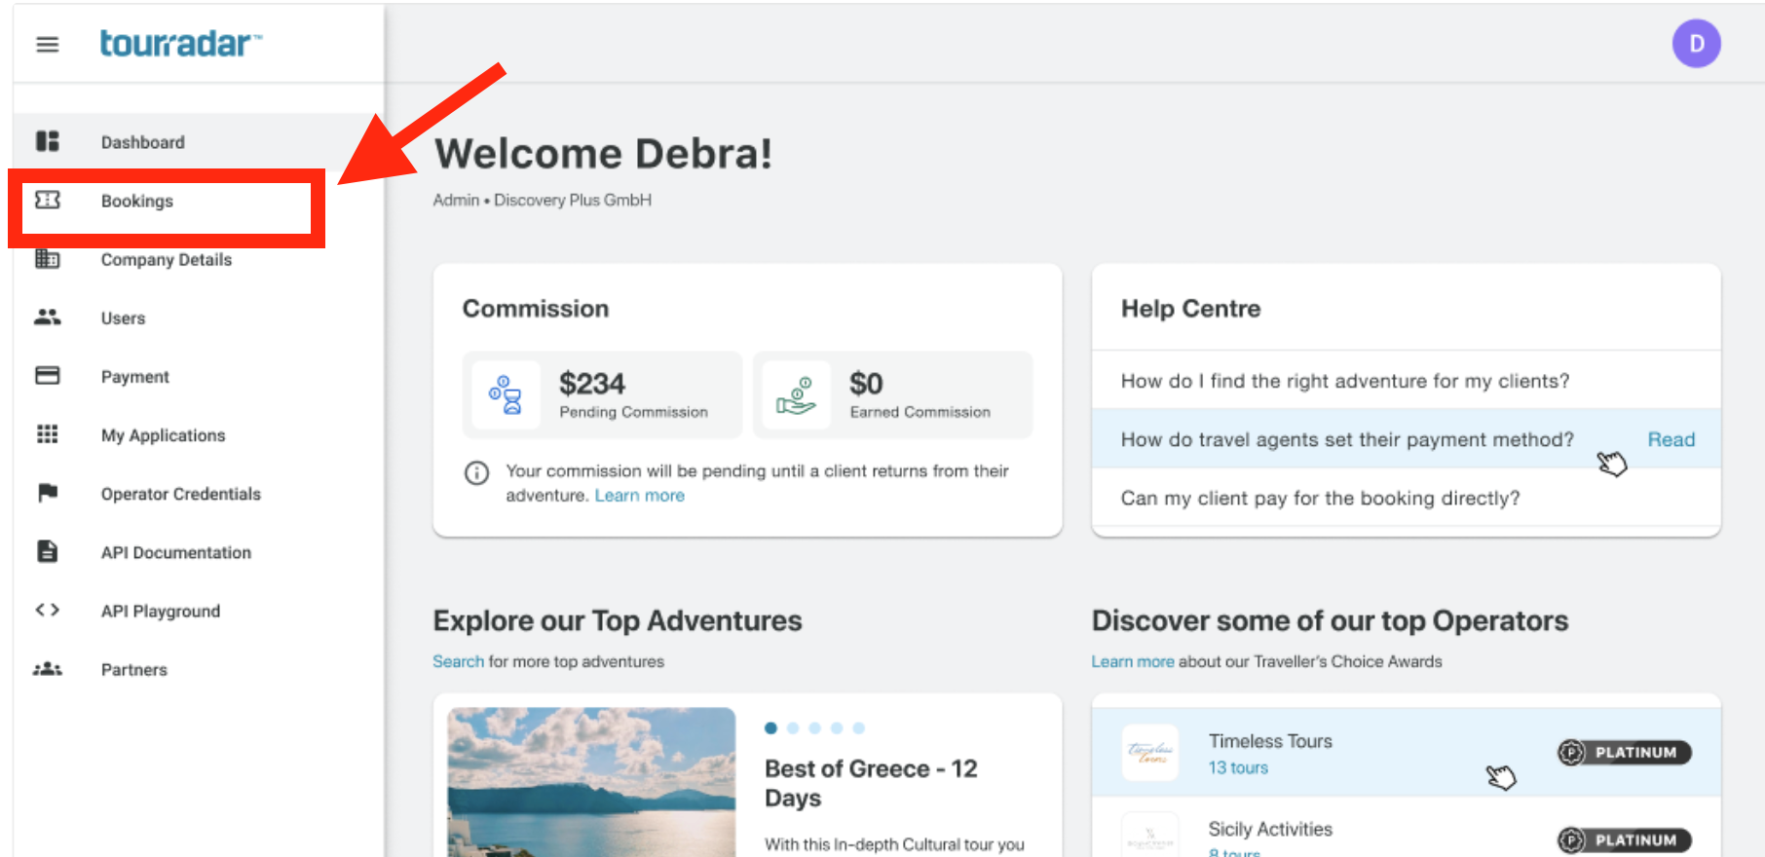Viewport: 1765px width, 857px height.
Task: Click the Company Details building icon
Action: [47, 259]
